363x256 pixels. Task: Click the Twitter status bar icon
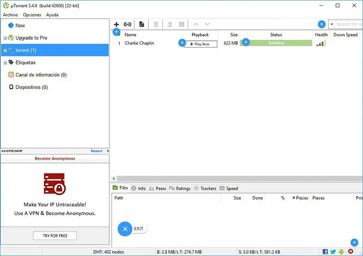[x=333, y=251]
